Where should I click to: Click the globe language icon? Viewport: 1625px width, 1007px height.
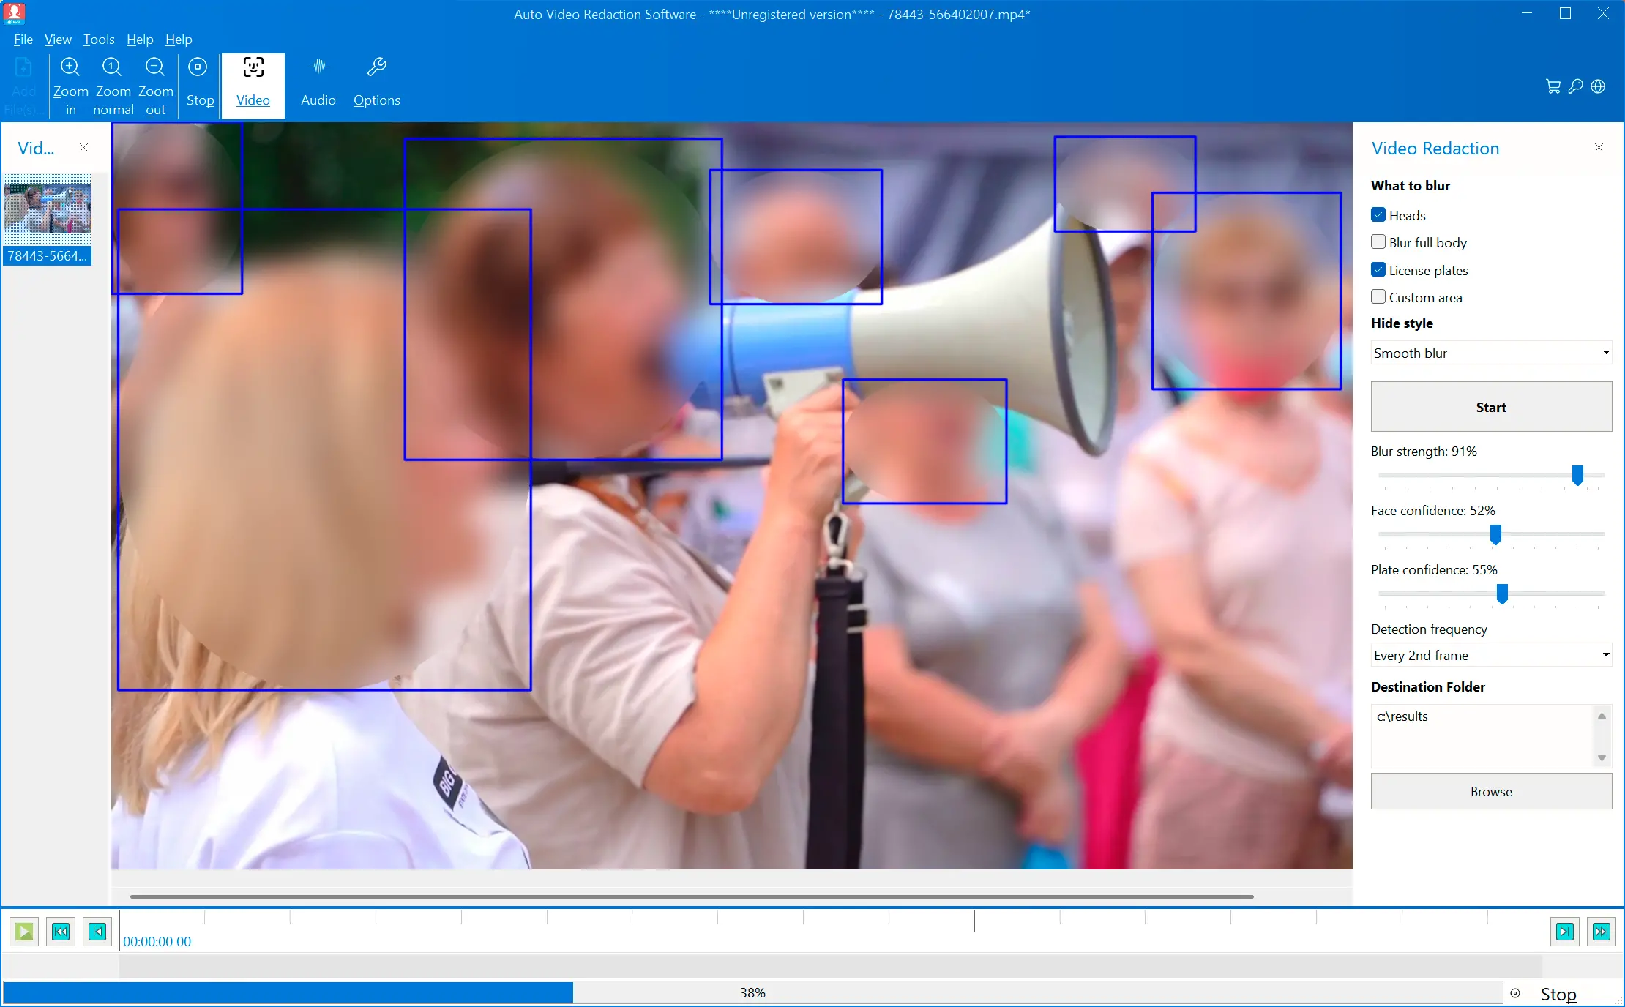click(1598, 86)
